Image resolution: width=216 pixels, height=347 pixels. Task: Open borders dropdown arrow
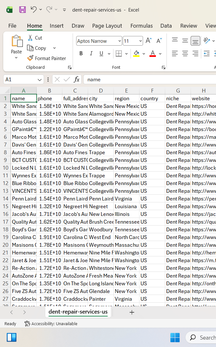pos(126,54)
